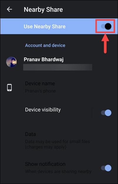Image resolution: width=118 pixels, height=184 pixels.
Task: Toggle the Use Nearby Share switch
Action: 106,26
